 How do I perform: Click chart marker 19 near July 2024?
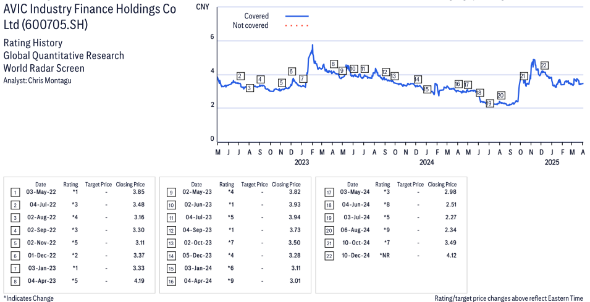[x=489, y=103]
